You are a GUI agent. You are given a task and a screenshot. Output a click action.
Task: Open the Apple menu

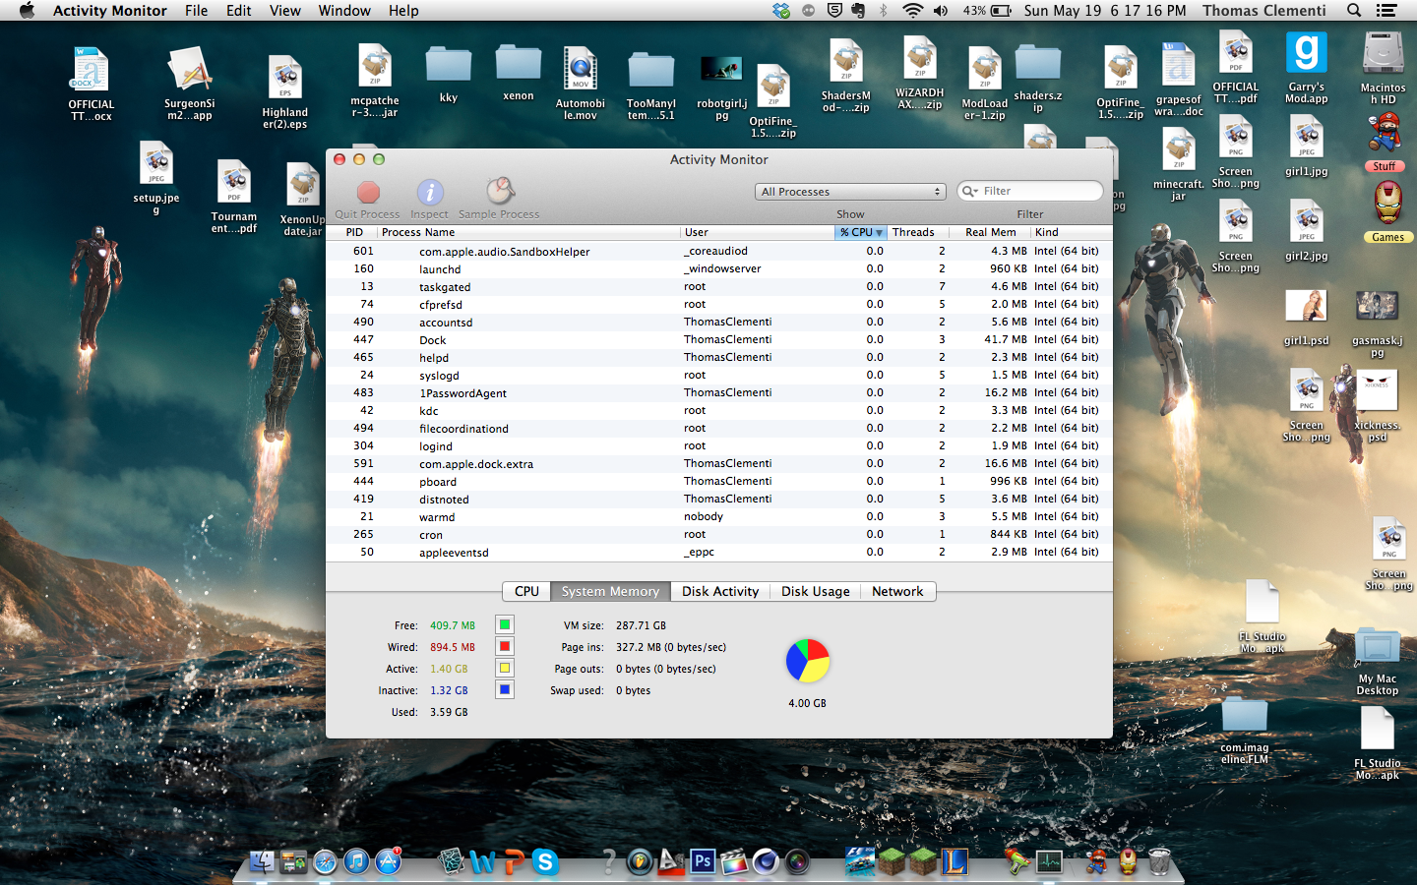pyautogui.click(x=27, y=11)
